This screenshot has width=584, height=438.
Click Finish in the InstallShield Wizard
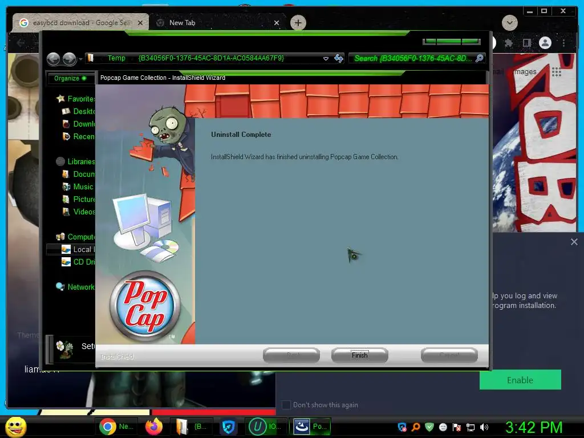359,355
